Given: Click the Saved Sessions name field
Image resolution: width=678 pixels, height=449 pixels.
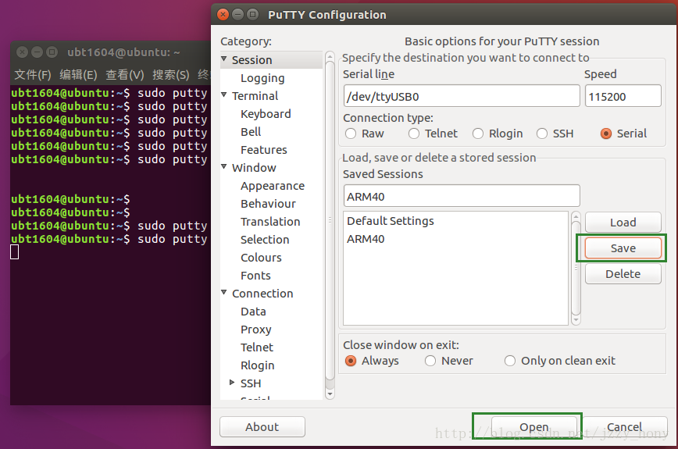Looking at the screenshot, I should 462,196.
